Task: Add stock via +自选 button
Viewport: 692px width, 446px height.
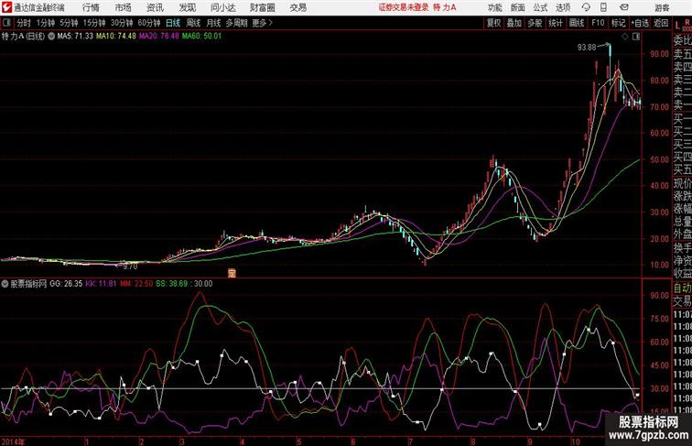Action: (x=640, y=23)
